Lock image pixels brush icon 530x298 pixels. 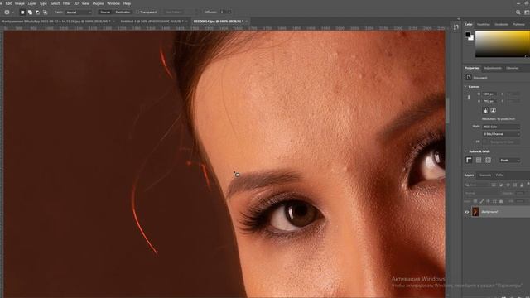pyautogui.click(x=482, y=201)
